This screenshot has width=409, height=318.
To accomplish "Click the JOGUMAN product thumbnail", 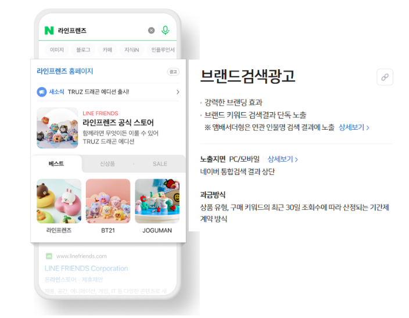I will pos(157,201).
